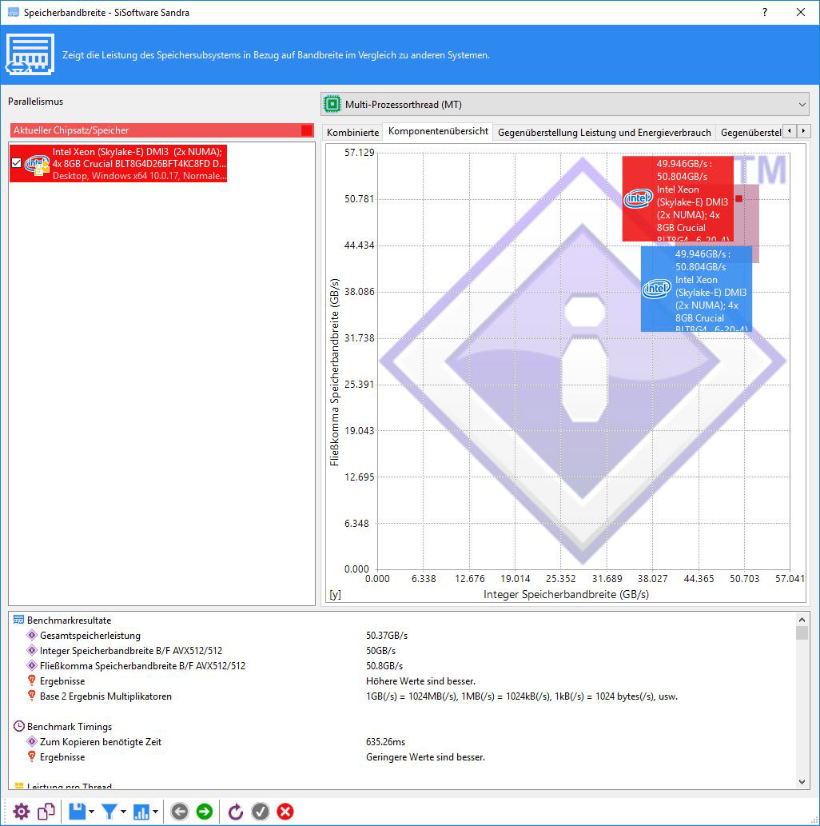Click the memory bandwidth module icon in the blue header
820x826 pixels.
tap(30, 54)
